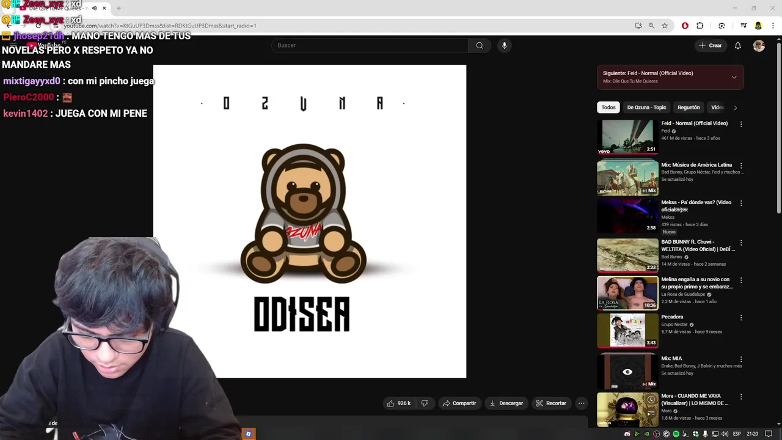Open options menu for BAD BUNNY WELTiTA

[741, 243]
